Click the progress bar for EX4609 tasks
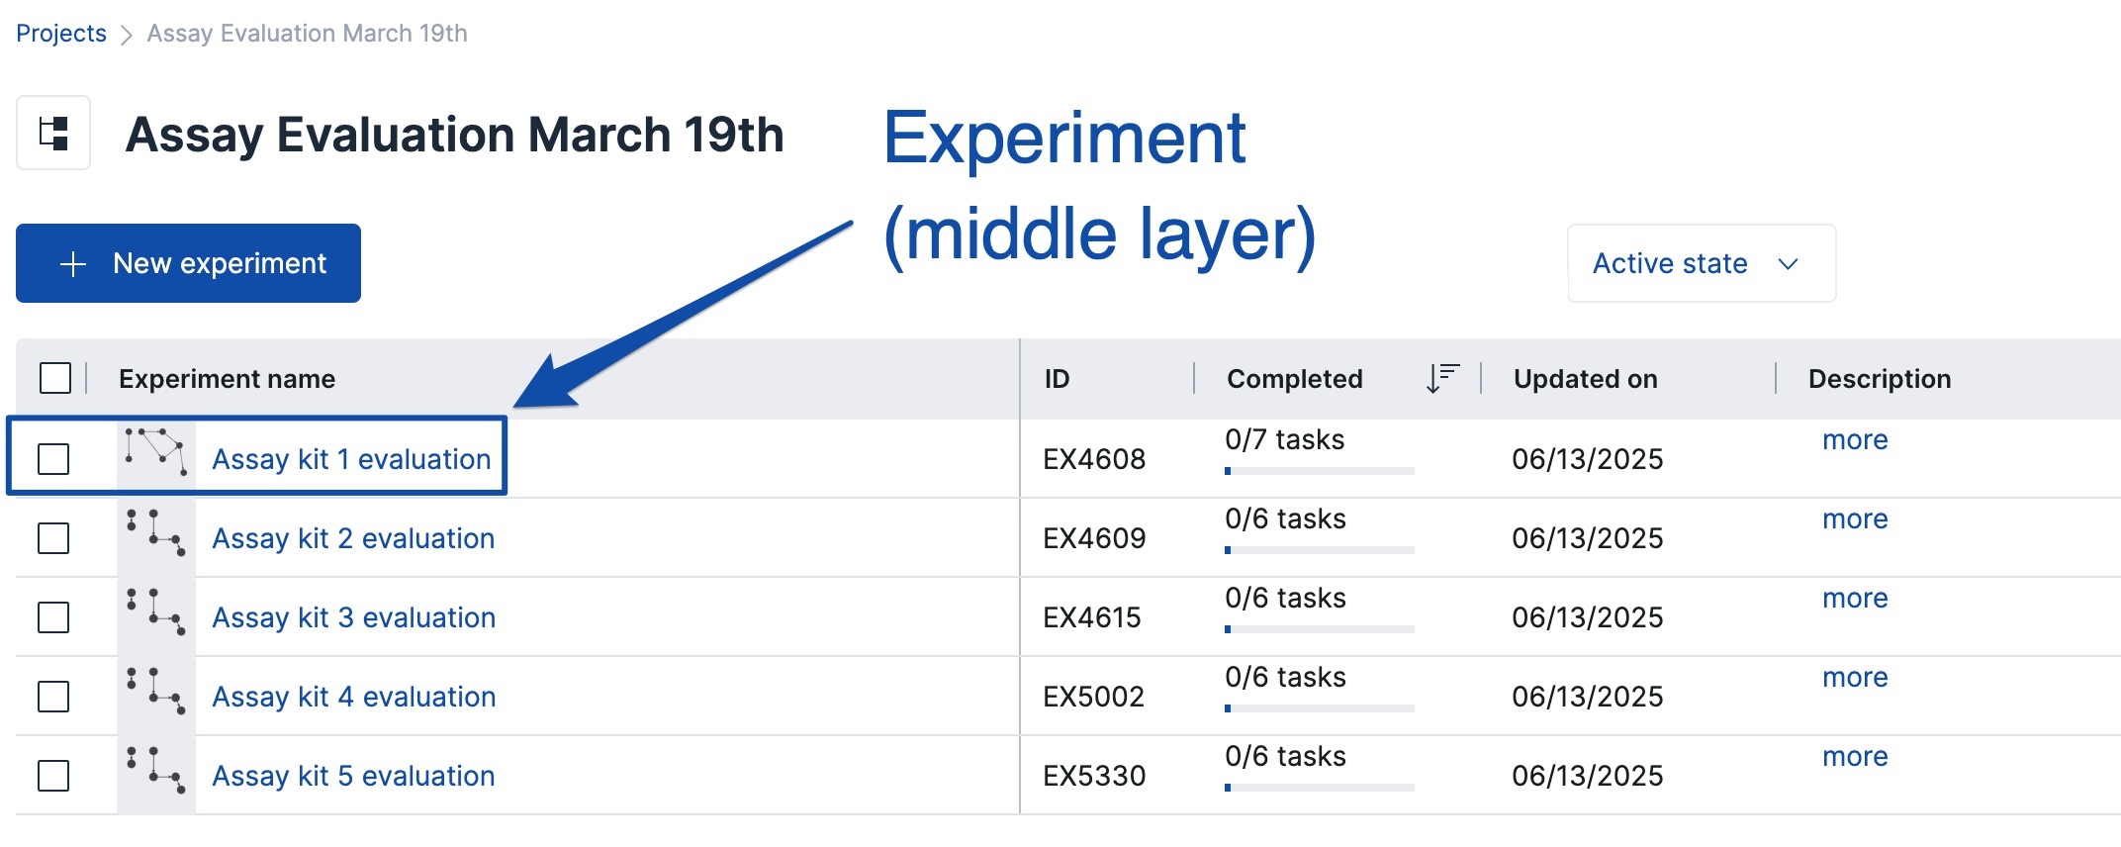Image resolution: width=2121 pixels, height=847 pixels. (x=1319, y=550)
